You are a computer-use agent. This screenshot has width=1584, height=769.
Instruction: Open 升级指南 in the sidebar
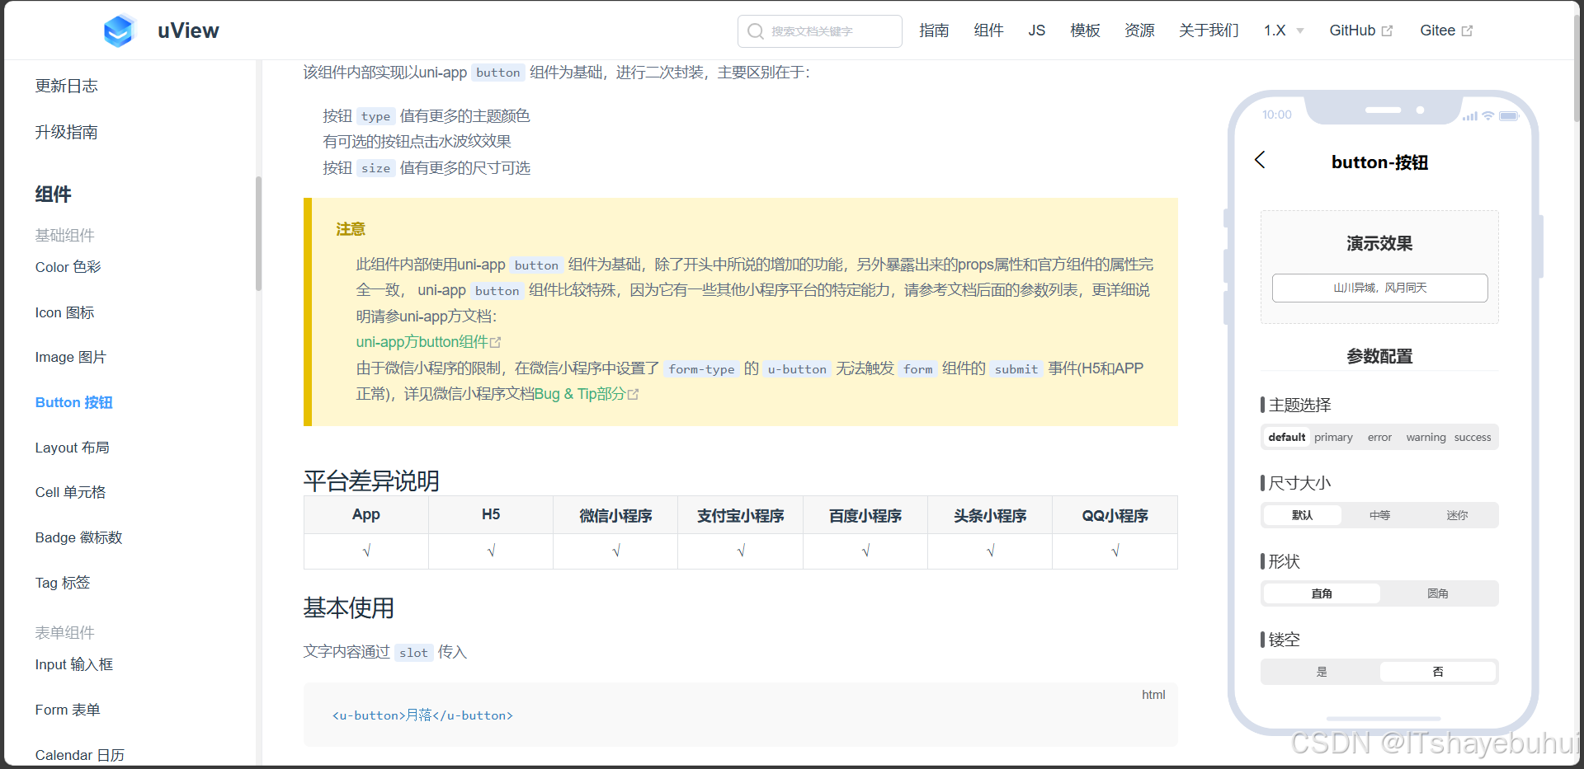tap(66, 132)
